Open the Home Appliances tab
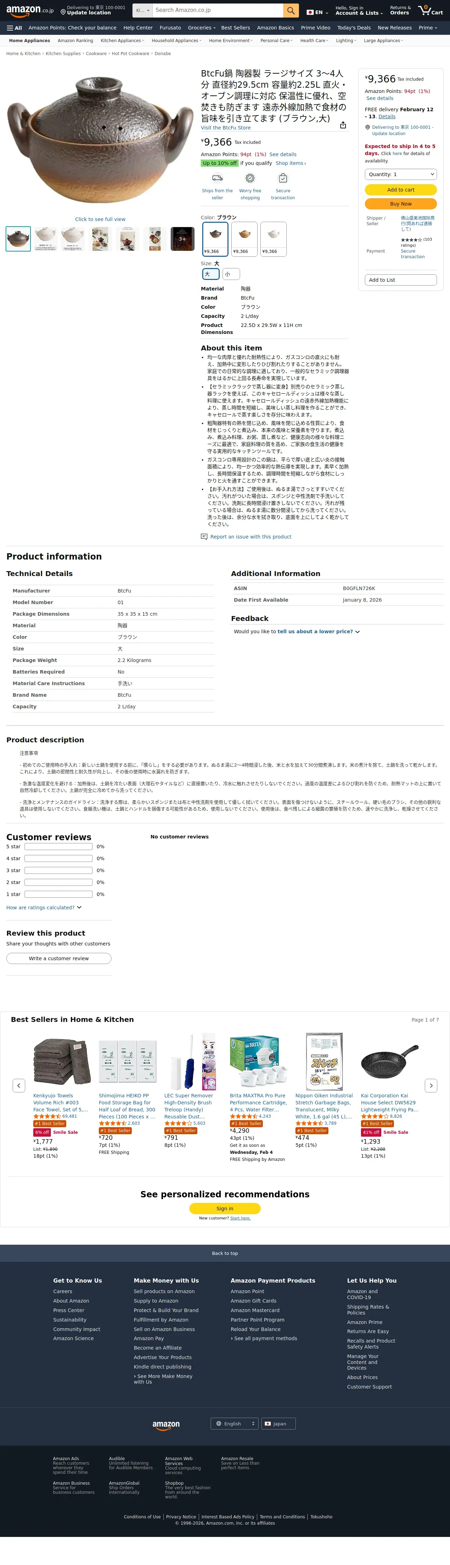Screen dimensions: 450x1565 (x=29, y=41)
